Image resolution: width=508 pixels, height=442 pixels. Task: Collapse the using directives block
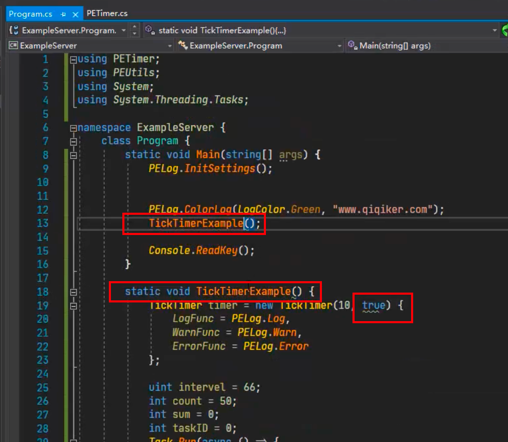click(74, 60)
